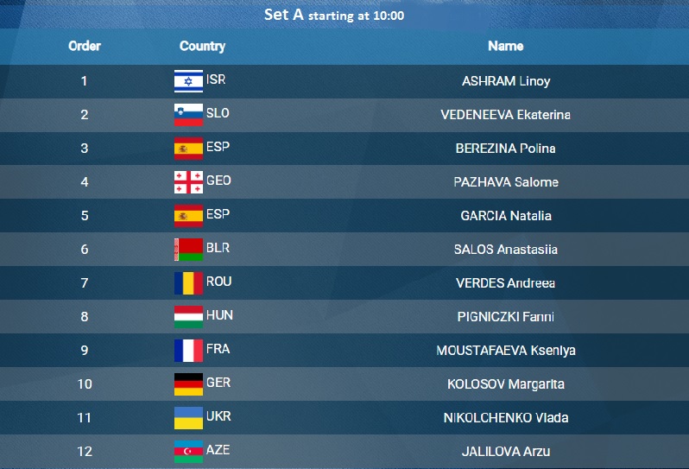Select the name VEDENEEVA Ekaterina
The height and width of the screenshot is (469, 689).
coord(505,115)
